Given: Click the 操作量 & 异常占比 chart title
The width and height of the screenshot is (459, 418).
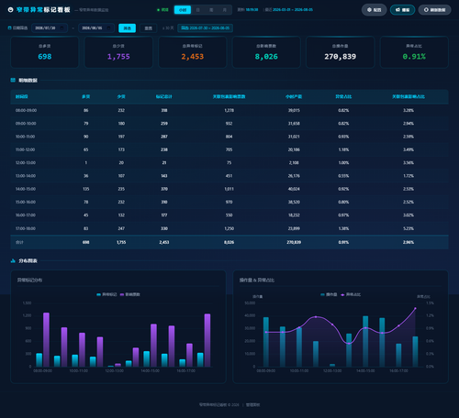Looking at the screenshot, I should 257,280.
